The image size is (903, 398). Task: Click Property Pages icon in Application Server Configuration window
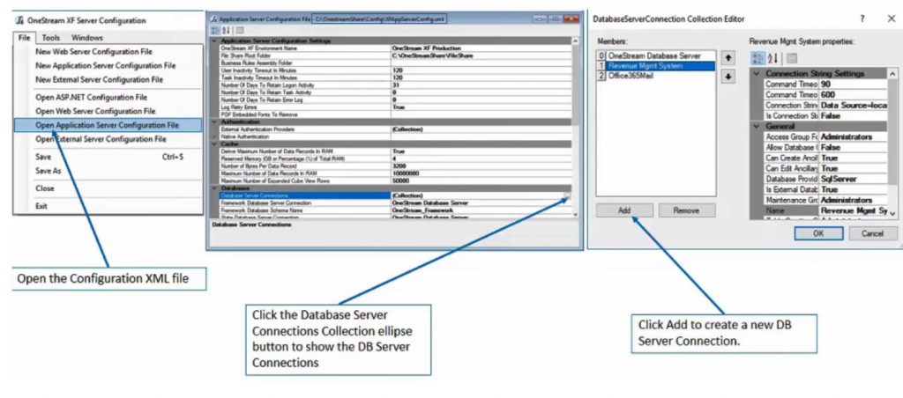pos(240,30)
